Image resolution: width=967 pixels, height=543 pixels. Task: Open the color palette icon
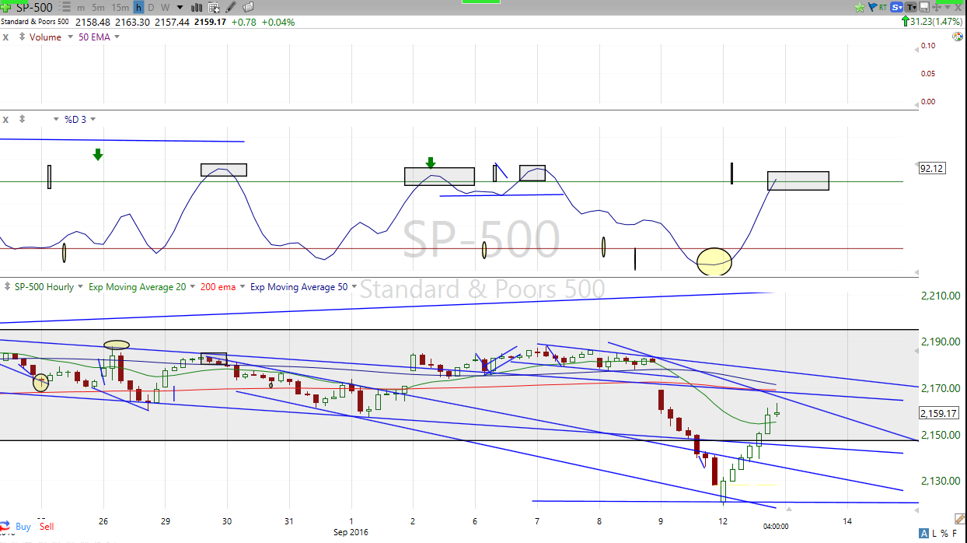957,37
